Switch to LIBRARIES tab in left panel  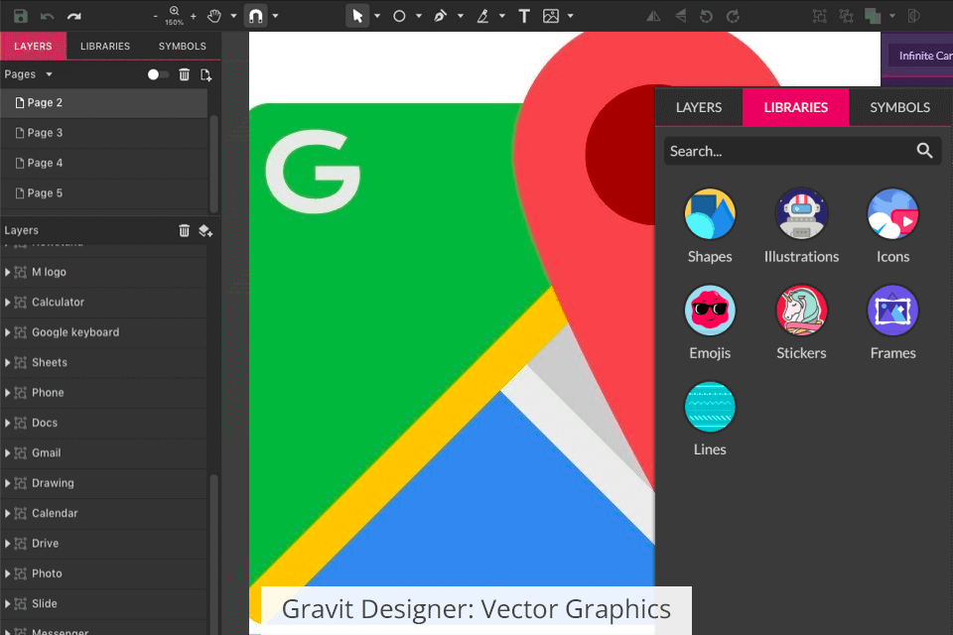(x=105, y=47)
